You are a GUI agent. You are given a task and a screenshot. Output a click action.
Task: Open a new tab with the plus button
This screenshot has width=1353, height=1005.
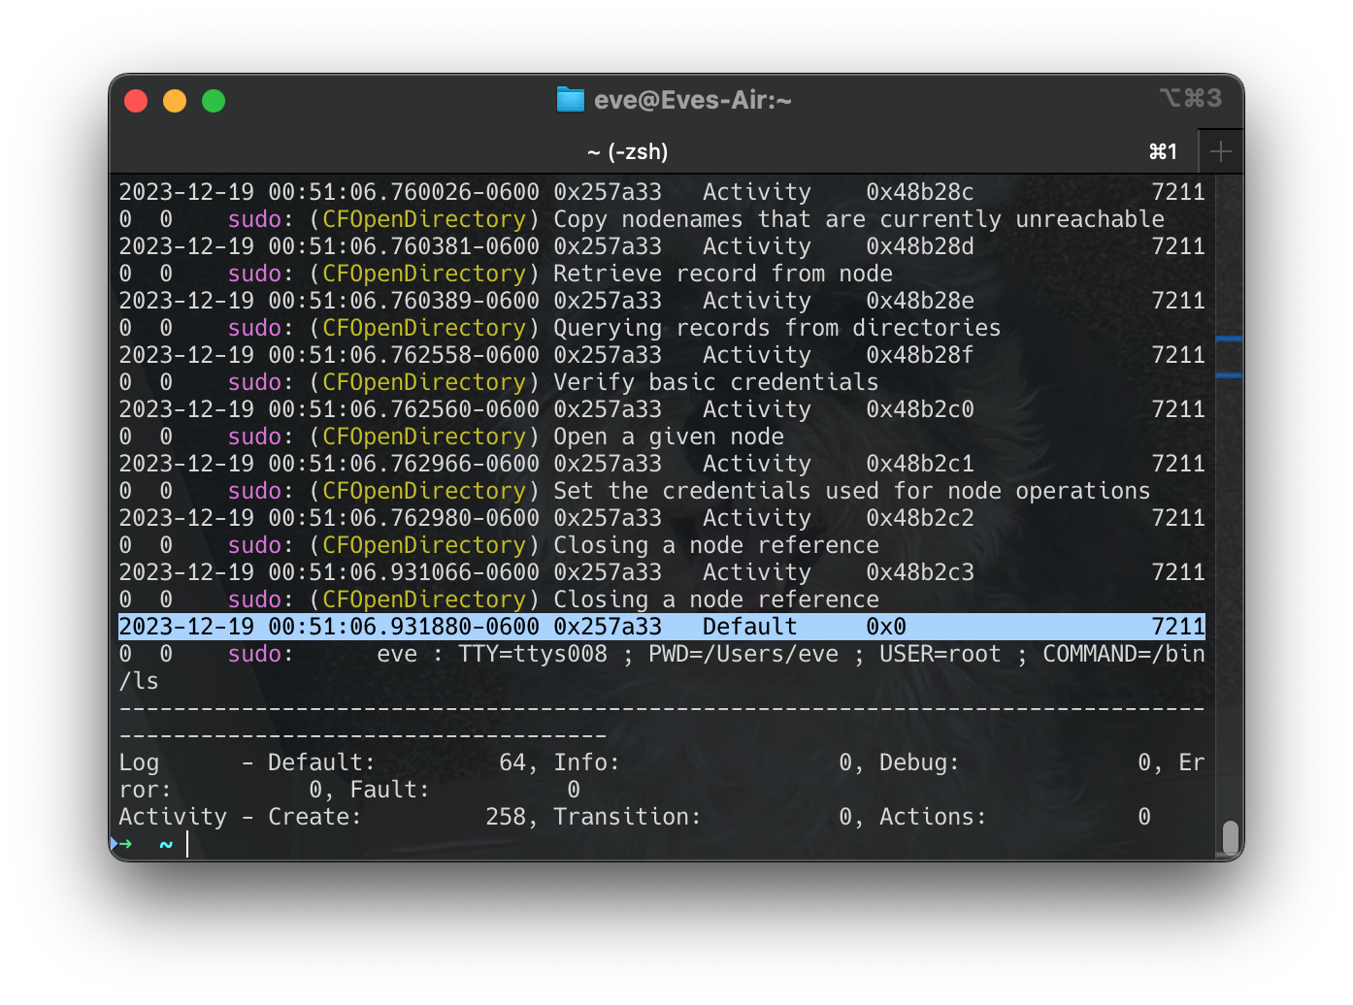[1221, 150]
